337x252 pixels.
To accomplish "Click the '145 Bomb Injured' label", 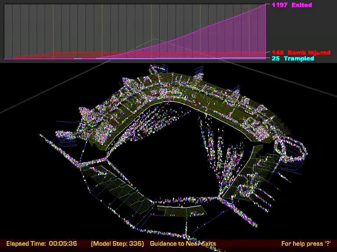I will pos(301,52).
